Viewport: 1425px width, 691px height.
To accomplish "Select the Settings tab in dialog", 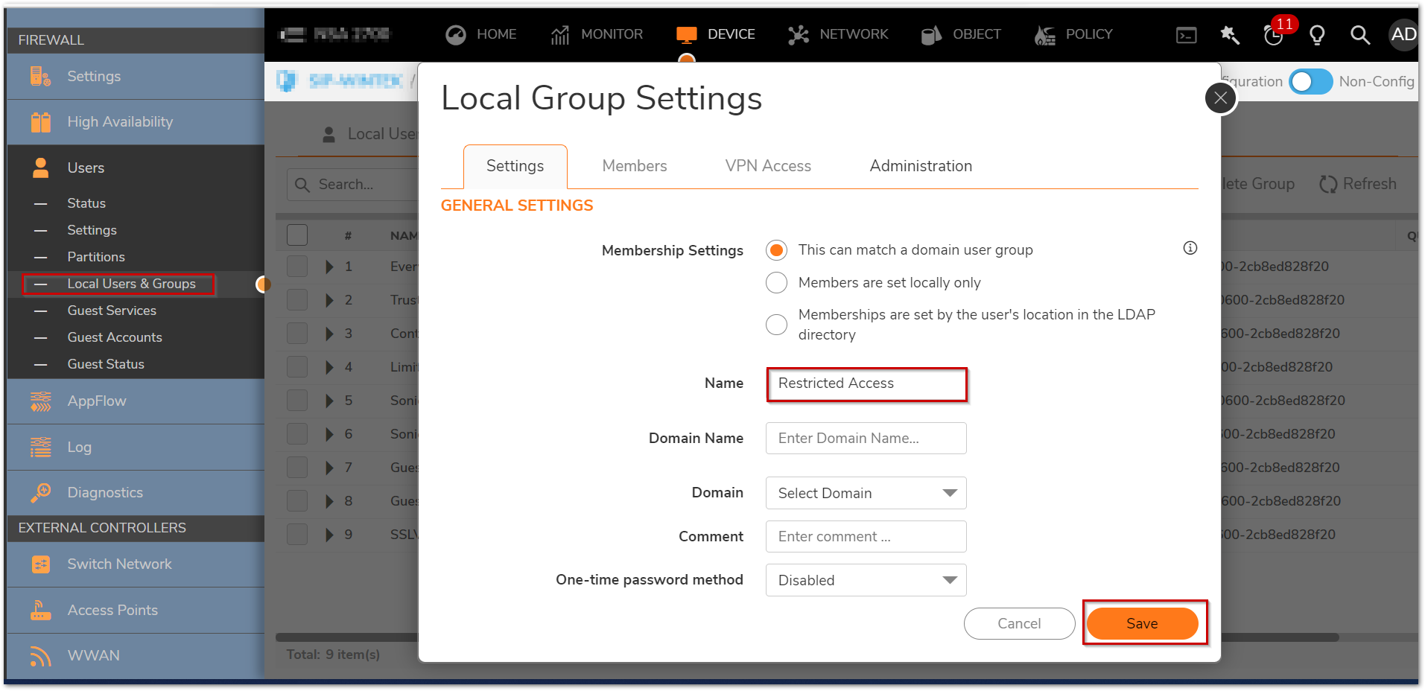I will [515, 166].
